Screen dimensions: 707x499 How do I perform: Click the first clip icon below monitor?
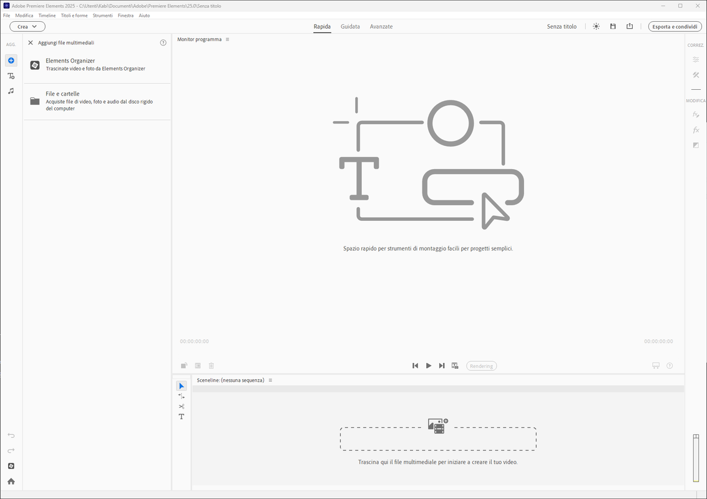(184, 366)
